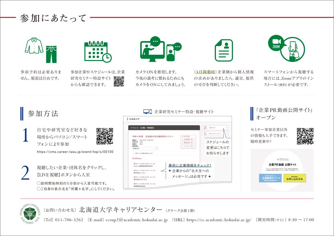This screenshot has width=334, height=236.
Task: Click the text 随時更新中！
Action: tap(261, 141)
